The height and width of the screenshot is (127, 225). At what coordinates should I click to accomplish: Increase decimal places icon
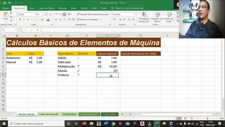click(x=129, y=19)
